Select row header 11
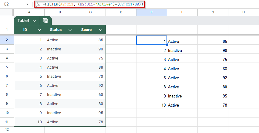 (x=7, y=122)
